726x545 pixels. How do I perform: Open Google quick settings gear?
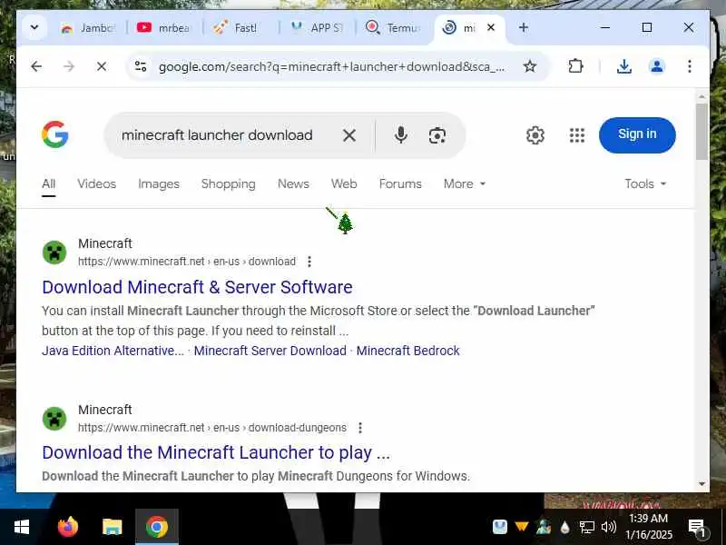click(x=535, y=135)
